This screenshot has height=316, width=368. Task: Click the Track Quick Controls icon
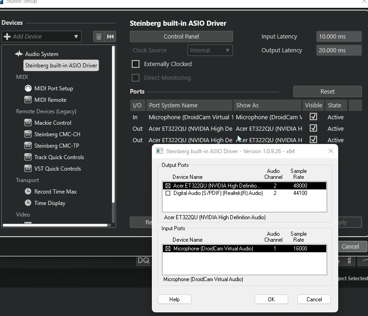28,157
